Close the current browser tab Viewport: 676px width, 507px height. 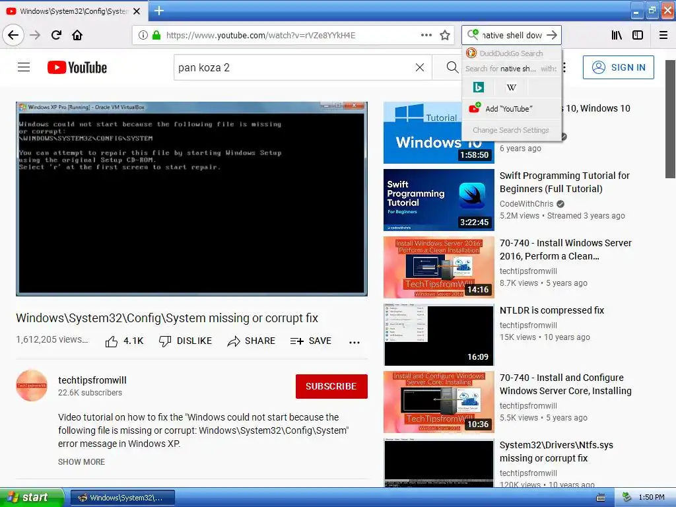click(x=137, y=11)
